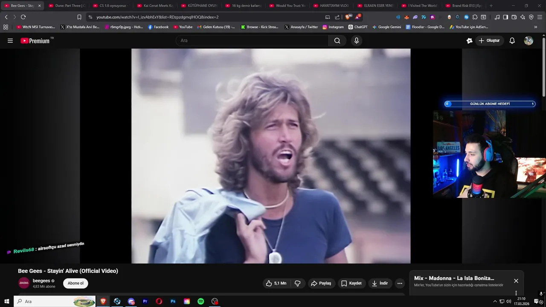Viewport: 546px width, 307px height.
Task: Click the YouTube search input field
Action: pyautogui.click(x=253, y=41)
